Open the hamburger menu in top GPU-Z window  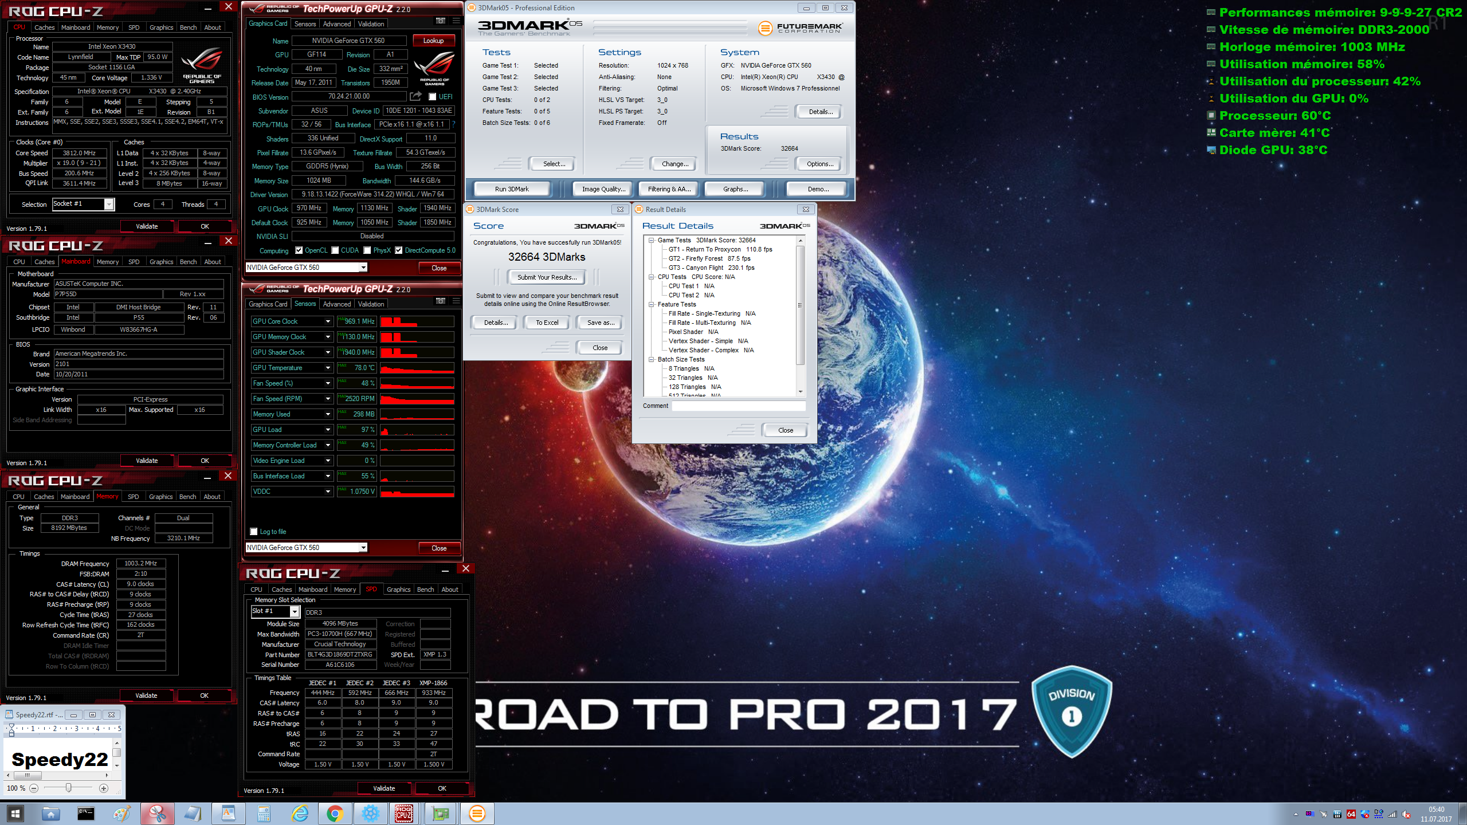(456, 21)
